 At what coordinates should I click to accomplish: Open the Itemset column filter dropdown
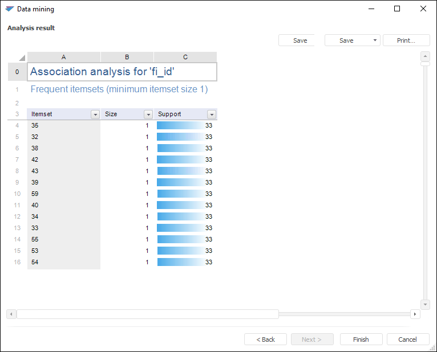(x=95, y=114)
